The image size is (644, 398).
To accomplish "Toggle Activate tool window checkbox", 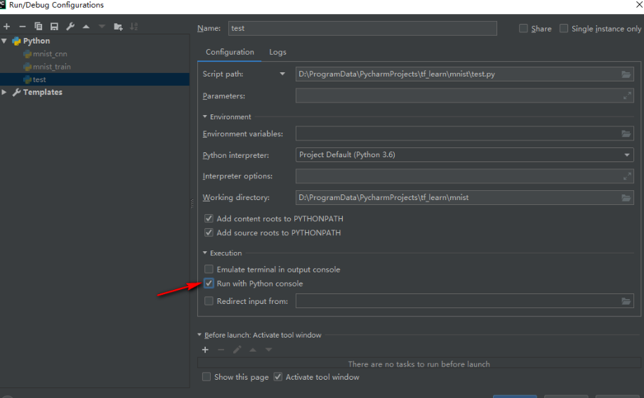I will click(x=278, y=377).
